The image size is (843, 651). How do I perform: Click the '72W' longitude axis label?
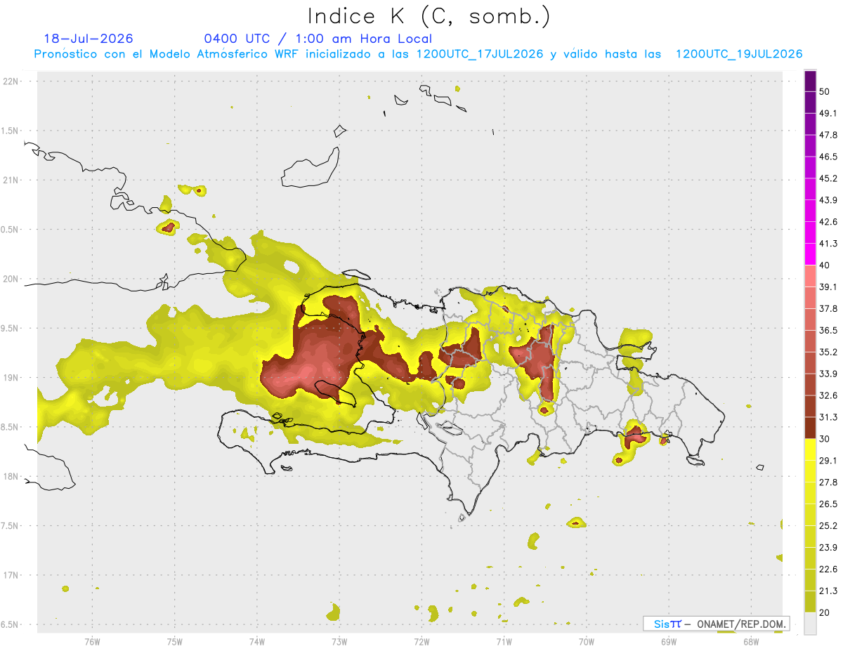pyautogui.click(x=421, y=642)
